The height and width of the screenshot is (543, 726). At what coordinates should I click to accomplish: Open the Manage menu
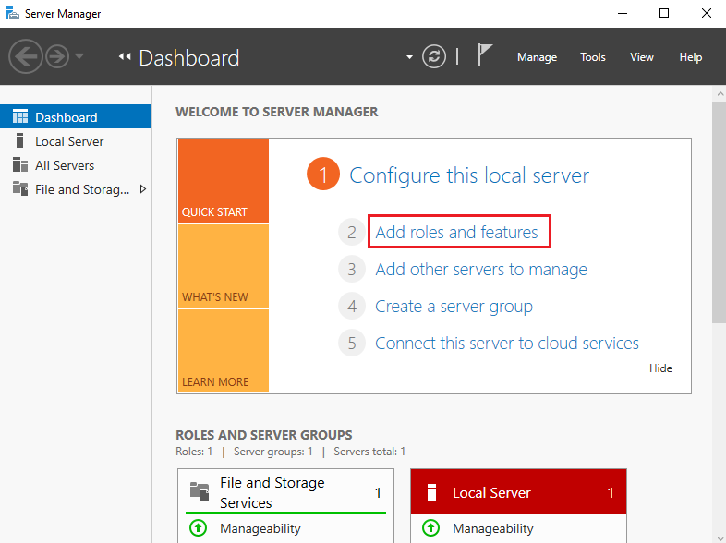537,57
